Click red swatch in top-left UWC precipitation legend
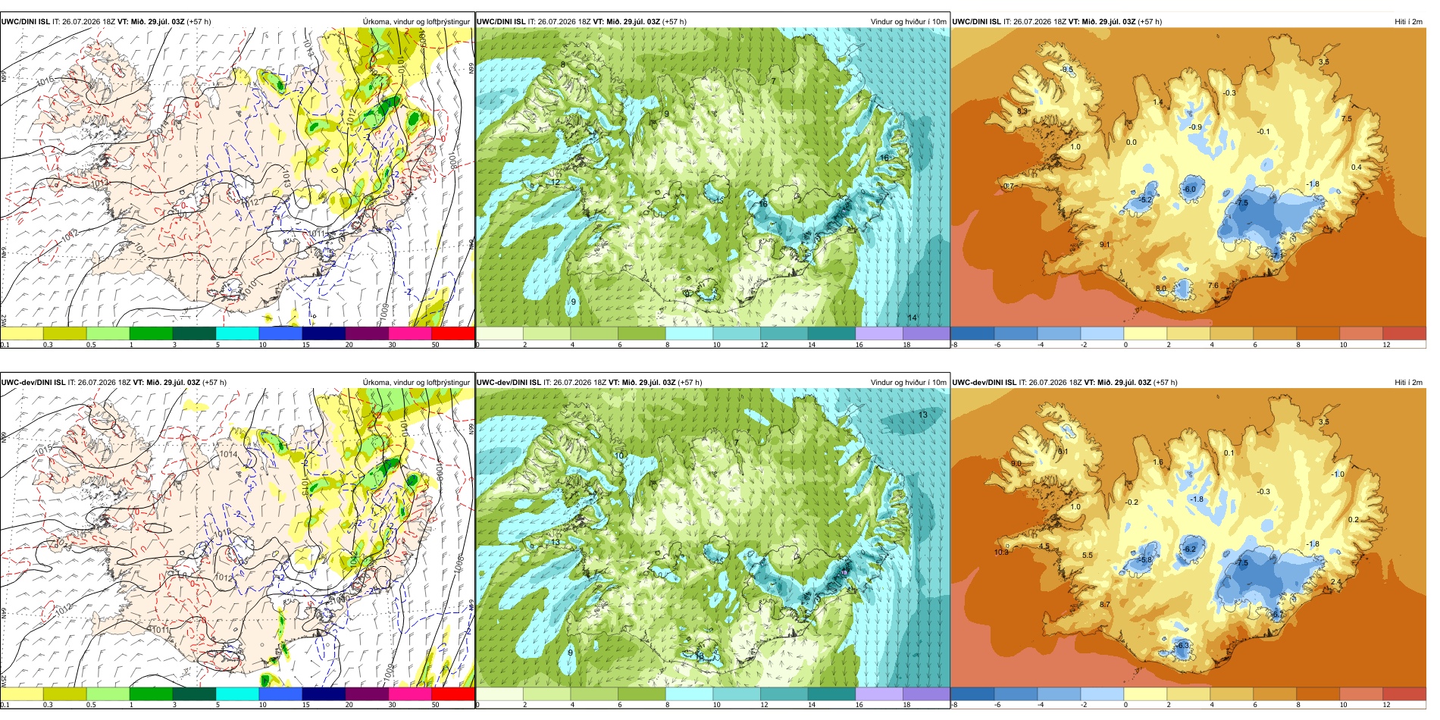 [452, 333]
